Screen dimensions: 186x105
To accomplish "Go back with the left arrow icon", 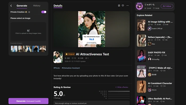I will pyautogui.click(x=11, y=6).
